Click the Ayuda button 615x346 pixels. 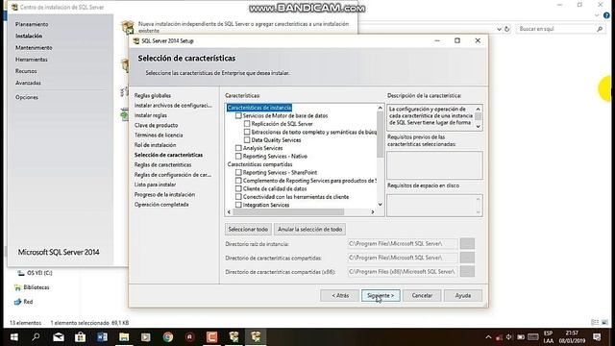463,295
